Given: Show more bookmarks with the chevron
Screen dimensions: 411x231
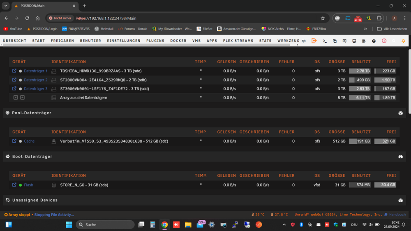Looking at the screenshot, I should coord(365,29).
